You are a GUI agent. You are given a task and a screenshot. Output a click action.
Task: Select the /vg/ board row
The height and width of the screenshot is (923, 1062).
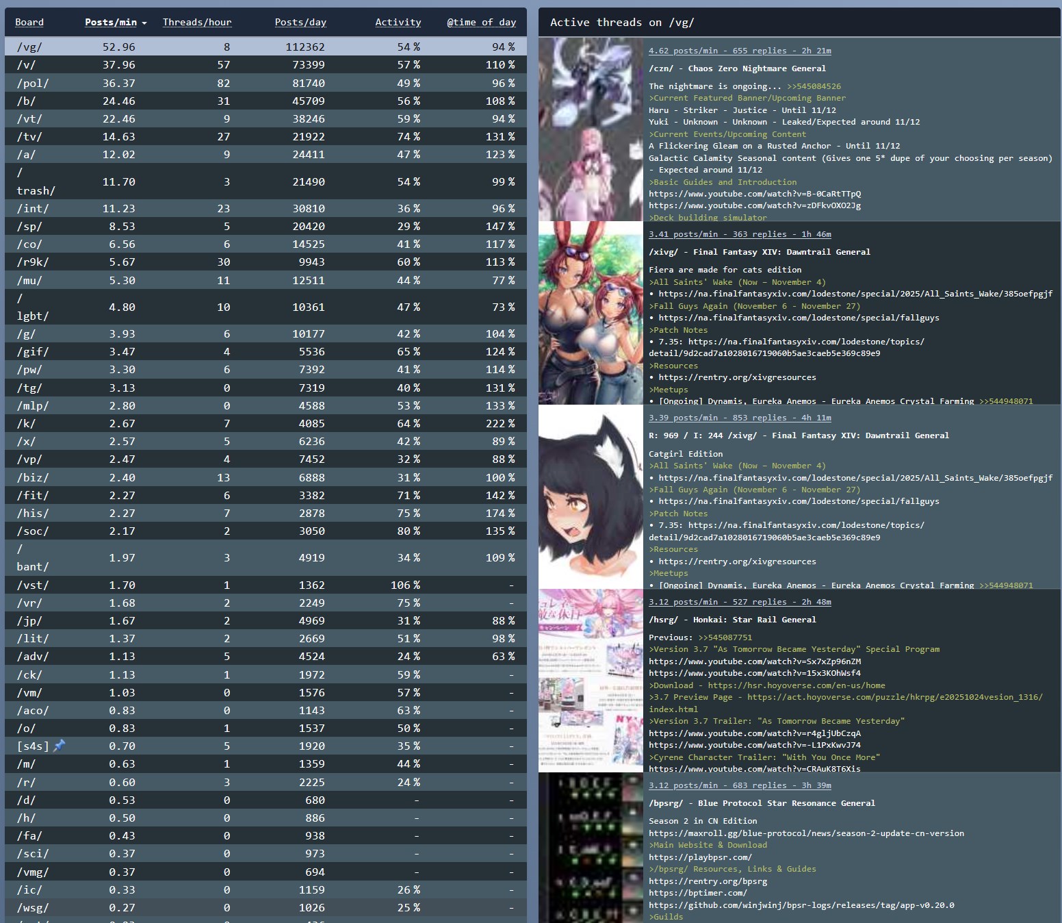[x=265, y=47]
